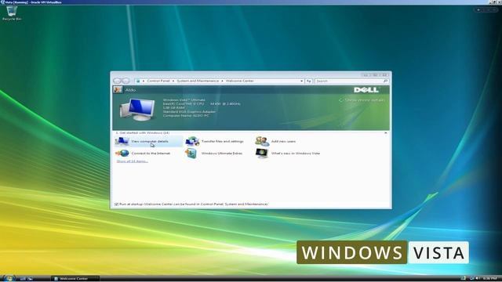Expand the arrow after System and Maintenance breadcrumb

pos(222,81)
